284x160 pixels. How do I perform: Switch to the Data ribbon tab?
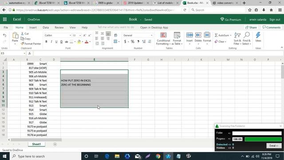[46, 28]
